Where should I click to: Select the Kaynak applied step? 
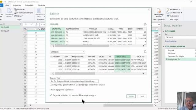pos(171,50)
